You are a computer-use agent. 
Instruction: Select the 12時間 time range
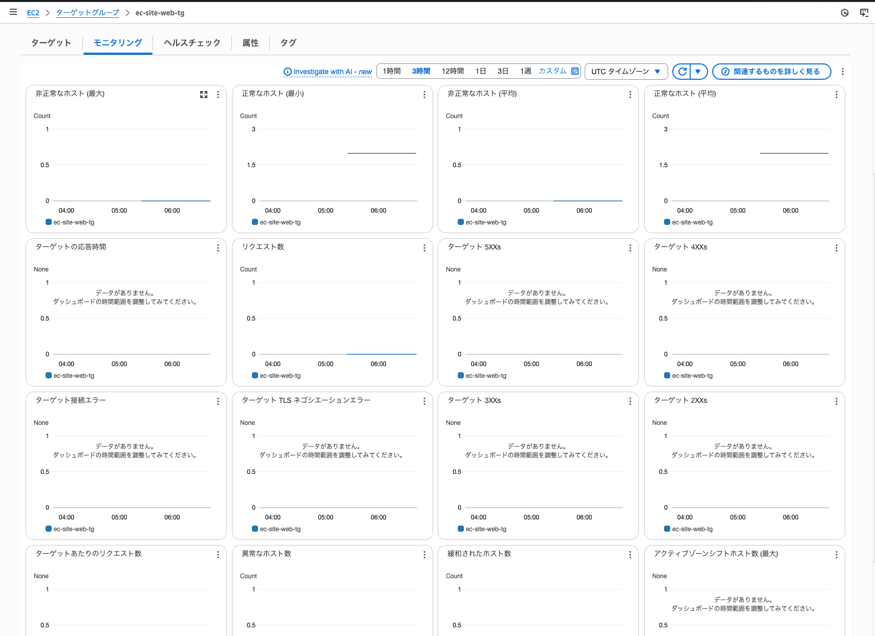pos(453,71)
